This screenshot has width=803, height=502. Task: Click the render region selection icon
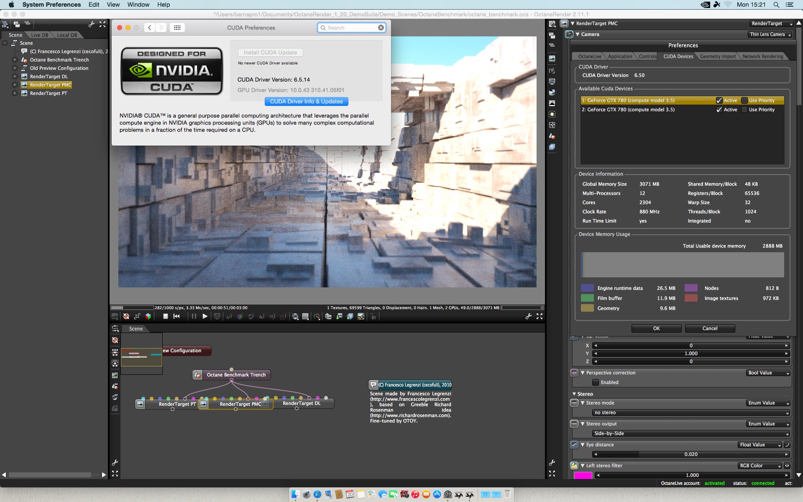tap(283, 317)
